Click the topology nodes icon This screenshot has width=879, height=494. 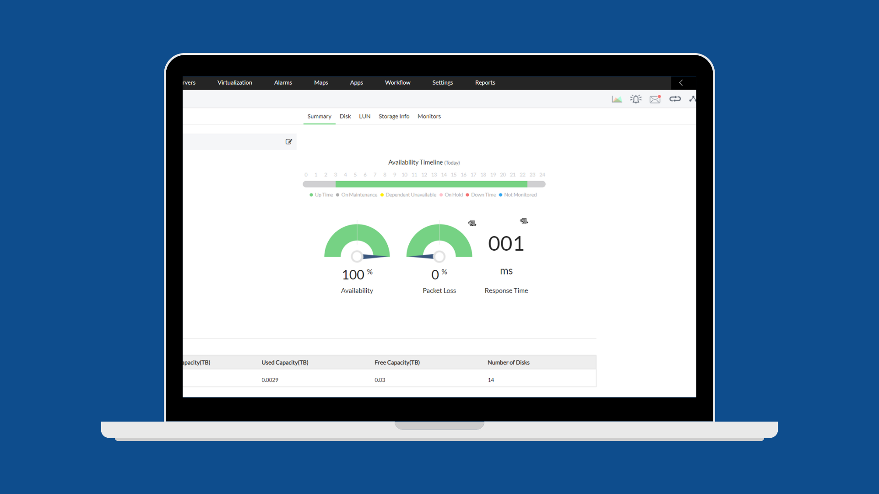point(693,99)
